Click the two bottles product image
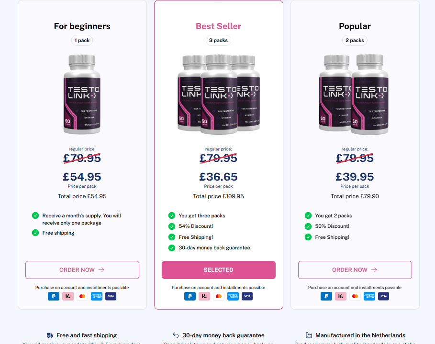435x344 pixels. [354, 95]
